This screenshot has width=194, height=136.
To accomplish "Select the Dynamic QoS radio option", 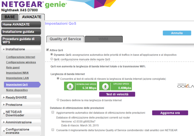I will [52, 54].
